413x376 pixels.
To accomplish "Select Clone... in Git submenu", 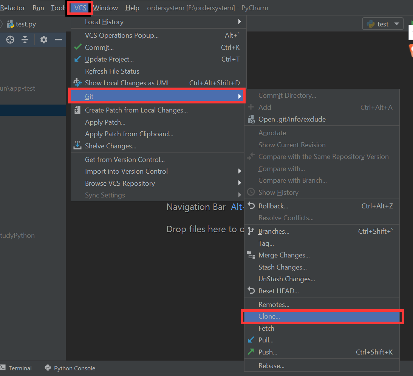I will coord(322,316).
